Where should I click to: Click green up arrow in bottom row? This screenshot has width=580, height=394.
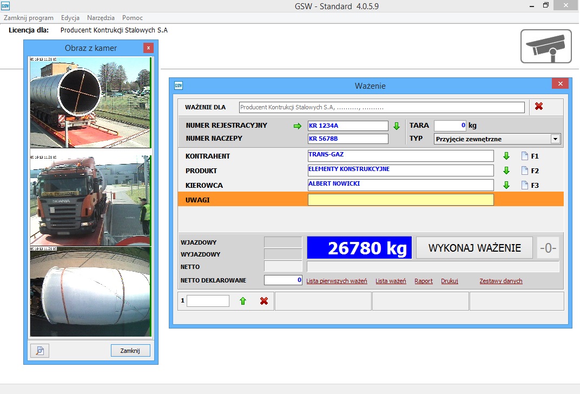point(243,301)
